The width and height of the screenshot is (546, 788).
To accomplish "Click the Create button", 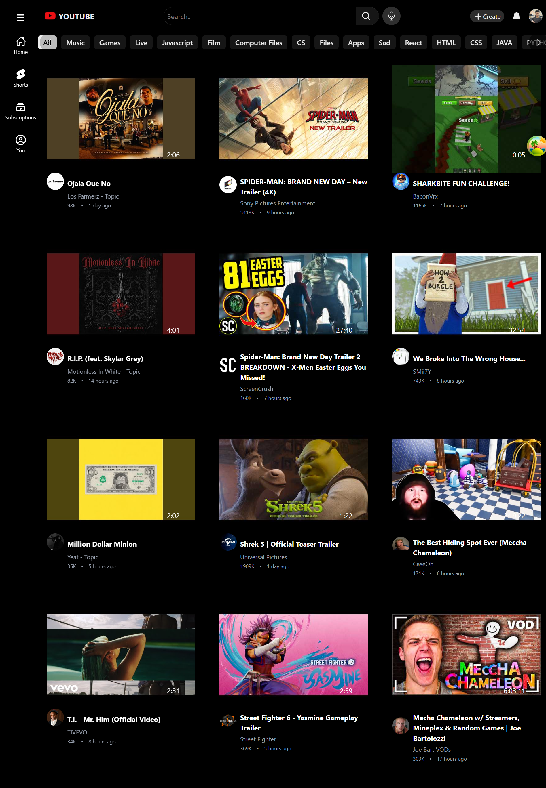I will [x=487, y=16].
